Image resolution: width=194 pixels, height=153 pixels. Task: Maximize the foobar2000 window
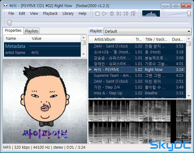tap(176, 6)
